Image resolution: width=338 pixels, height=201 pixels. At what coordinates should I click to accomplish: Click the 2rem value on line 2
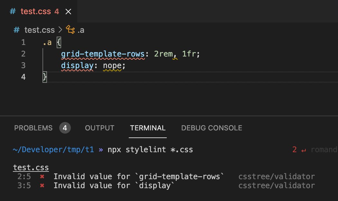[164, 54]
